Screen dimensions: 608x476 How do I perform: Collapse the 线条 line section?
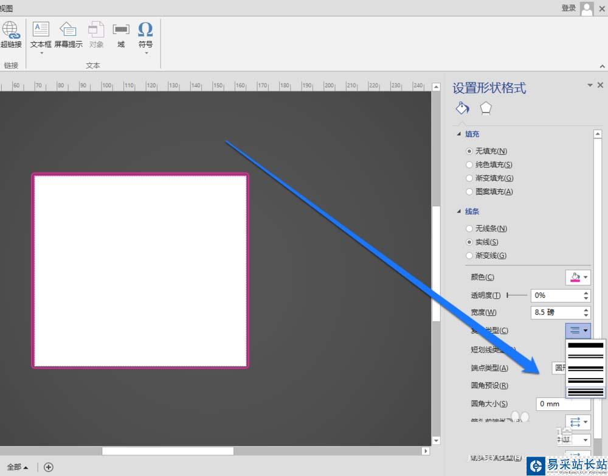(459, 212)
